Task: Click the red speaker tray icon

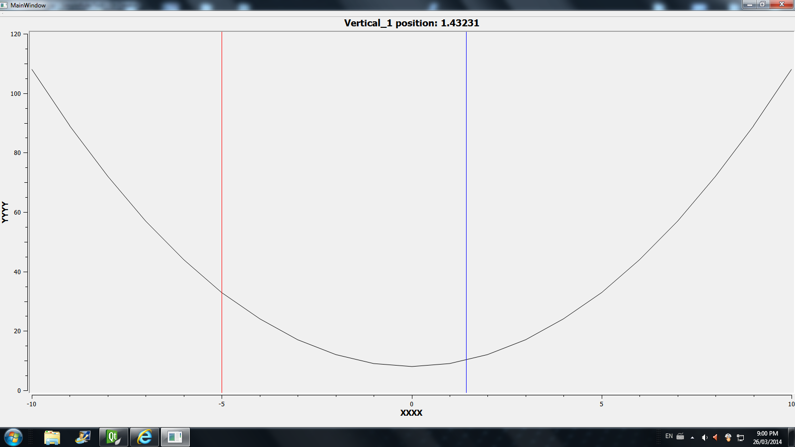Action: click(x=715, y=438)
